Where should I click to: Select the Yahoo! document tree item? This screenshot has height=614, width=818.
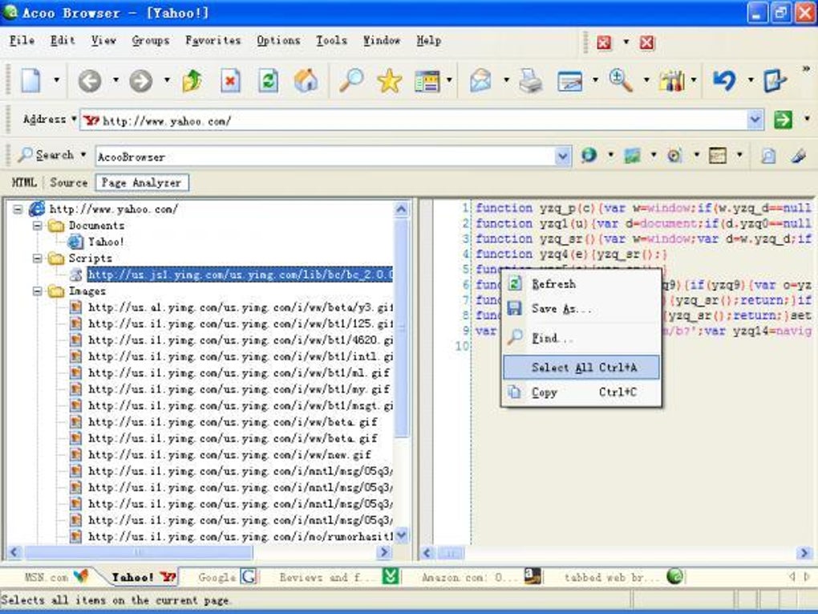(106, 242)
